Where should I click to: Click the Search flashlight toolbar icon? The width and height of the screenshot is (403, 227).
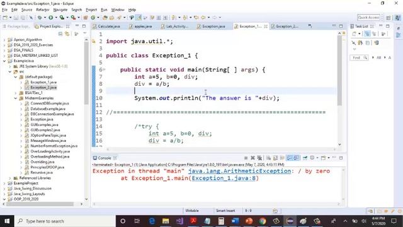pos(119,18)
